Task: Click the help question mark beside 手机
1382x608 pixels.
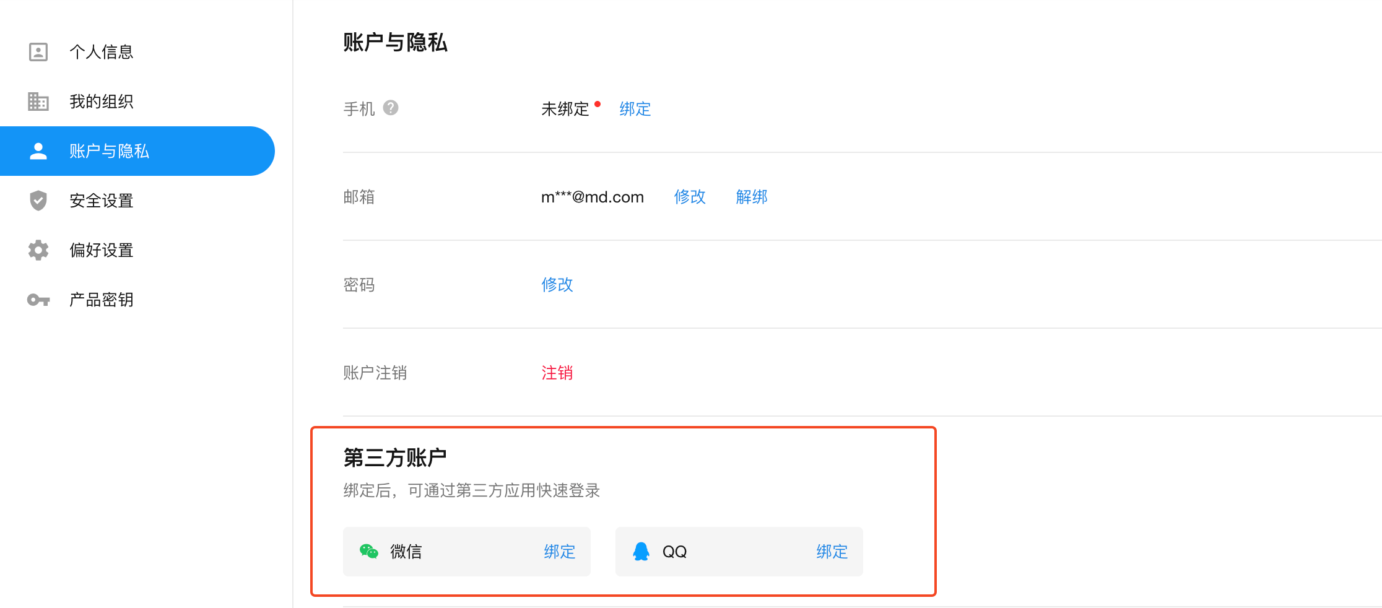Action: pyautogui.click(x=391, y=108)
